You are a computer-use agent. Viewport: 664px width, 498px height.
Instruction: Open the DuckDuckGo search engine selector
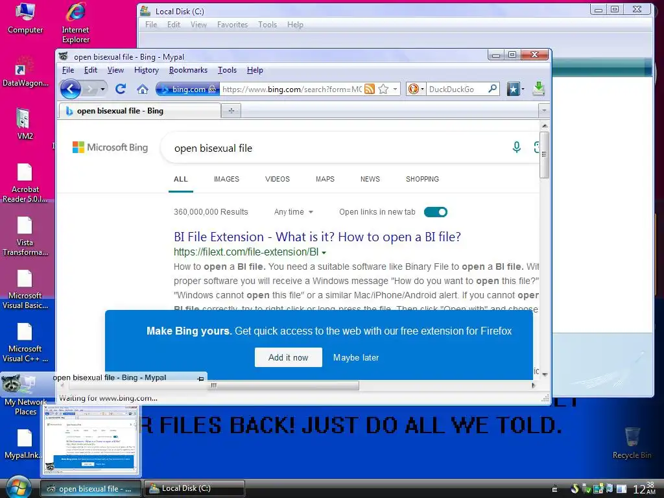(x=416, y=89)
